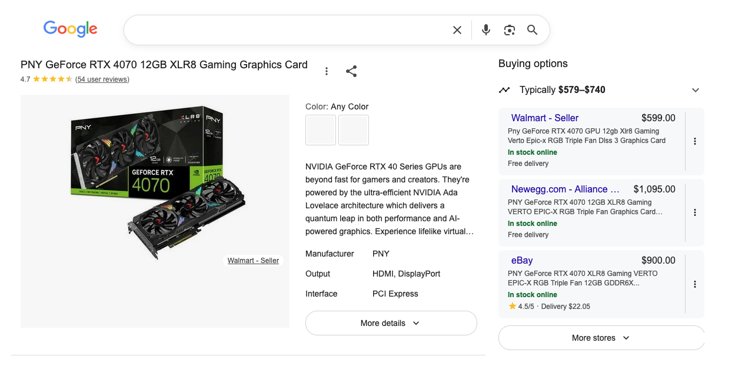Screen dimensions: 735x366
Task: Clear the search box with the X icon
Action: pos(457,30)
